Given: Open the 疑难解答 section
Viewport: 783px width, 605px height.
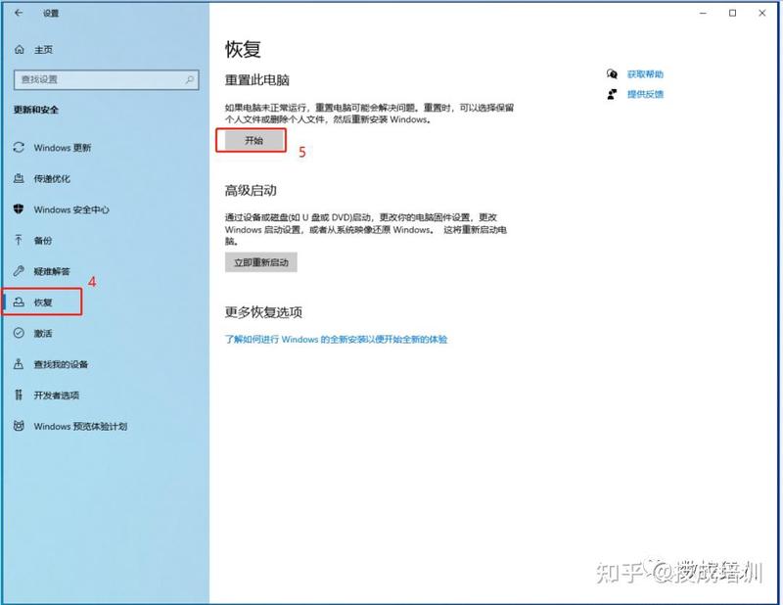Looking at the screenshot, I should 52,271.
